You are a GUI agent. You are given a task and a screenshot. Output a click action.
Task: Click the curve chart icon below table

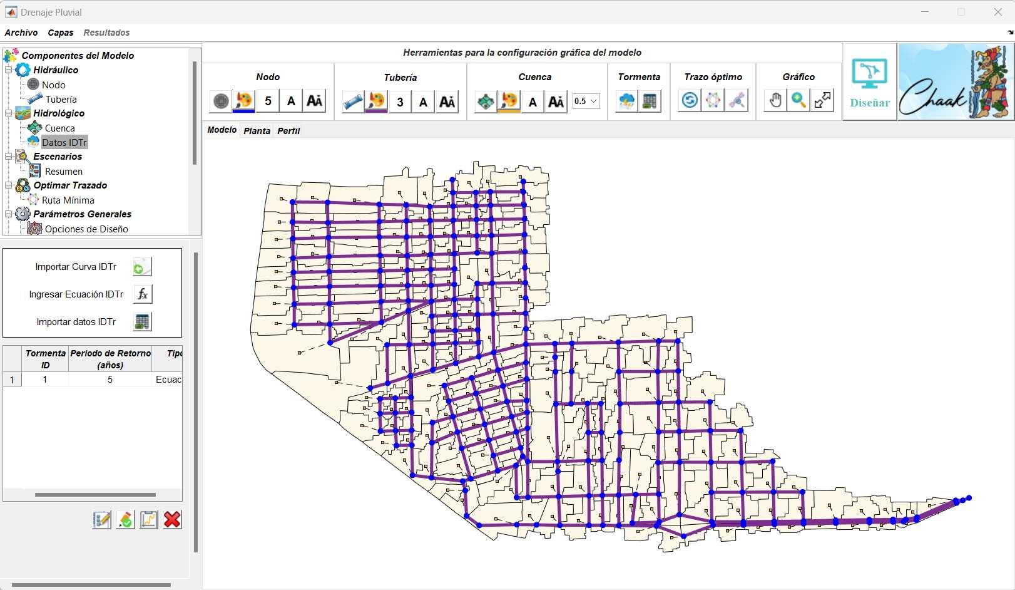(148, 519)
